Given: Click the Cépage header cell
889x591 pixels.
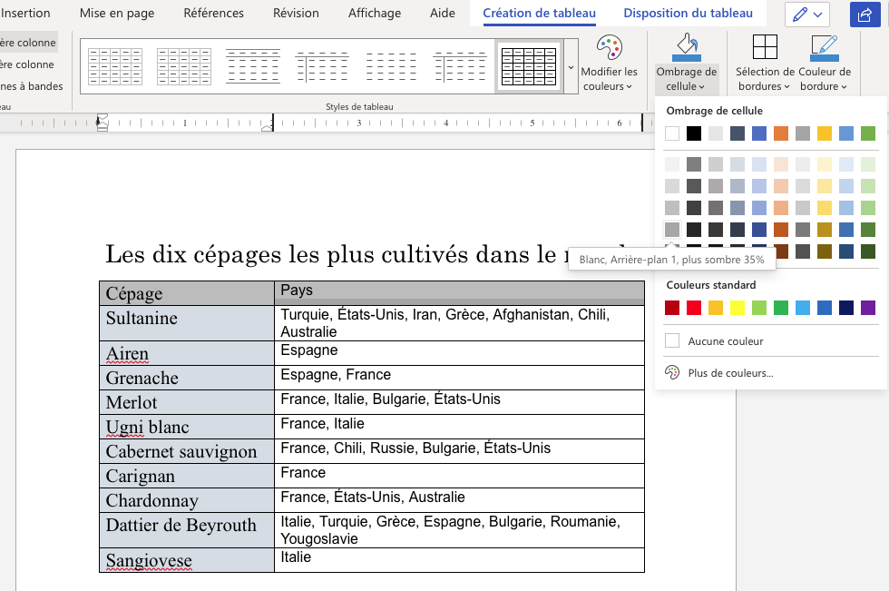Looking at the screenshot, I should (187, 293).
